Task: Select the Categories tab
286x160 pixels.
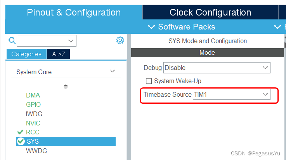Action: pos(26,54)
